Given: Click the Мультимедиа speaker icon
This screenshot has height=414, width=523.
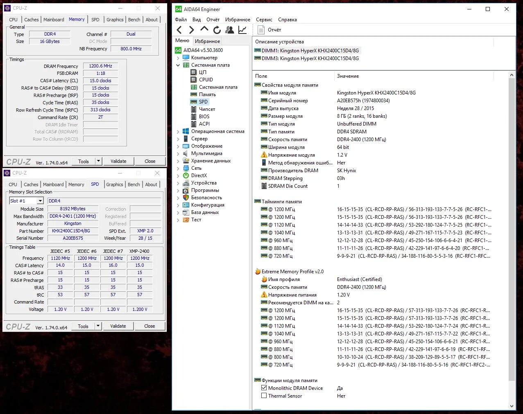Looking at the screenshot, I should coord(186,153).
